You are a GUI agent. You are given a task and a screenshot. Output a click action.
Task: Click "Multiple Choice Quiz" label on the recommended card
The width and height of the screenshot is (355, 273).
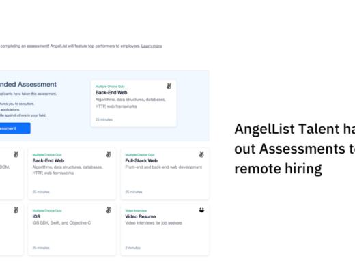click(110, 87)
